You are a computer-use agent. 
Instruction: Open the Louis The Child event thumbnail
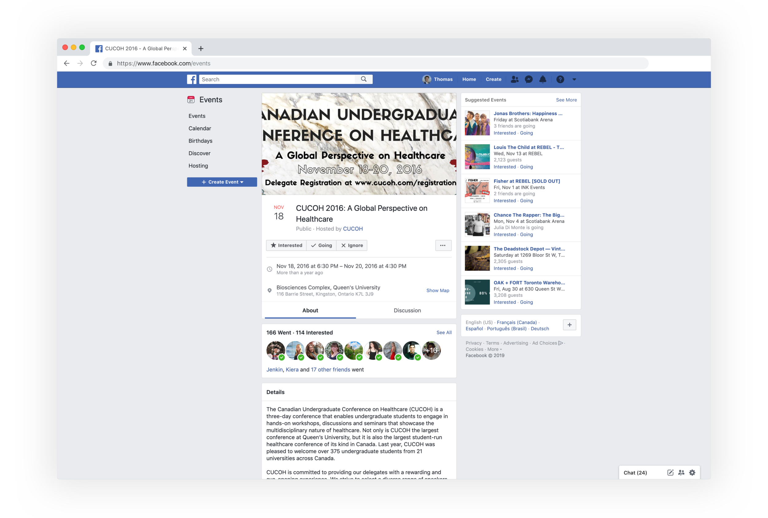click(x=477, y=157)
